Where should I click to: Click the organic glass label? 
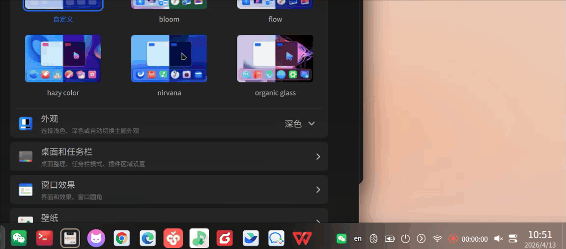click(275, 93)
